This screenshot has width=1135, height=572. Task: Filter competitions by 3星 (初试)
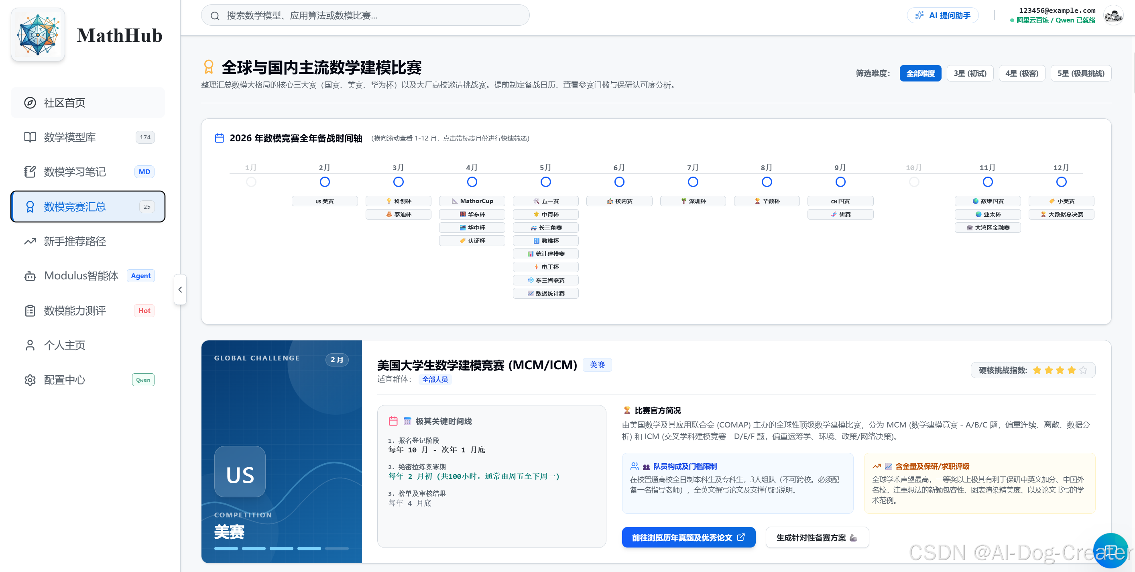click(x=970, y=73)
